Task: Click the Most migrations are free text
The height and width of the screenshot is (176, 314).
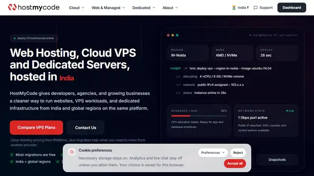Action: tap(35, 154)
